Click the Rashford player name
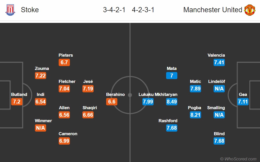 (168, 121)
